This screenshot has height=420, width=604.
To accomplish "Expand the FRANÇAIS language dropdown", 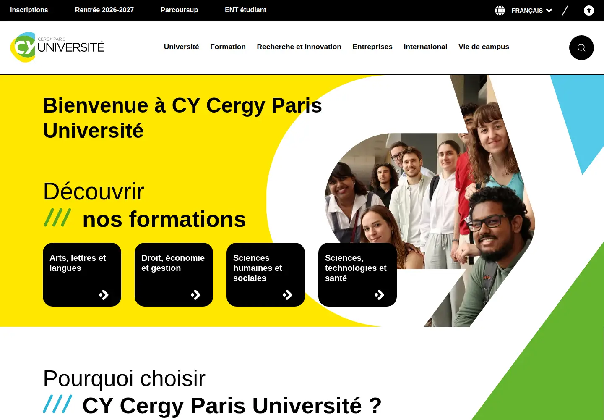I will point(531,10).
